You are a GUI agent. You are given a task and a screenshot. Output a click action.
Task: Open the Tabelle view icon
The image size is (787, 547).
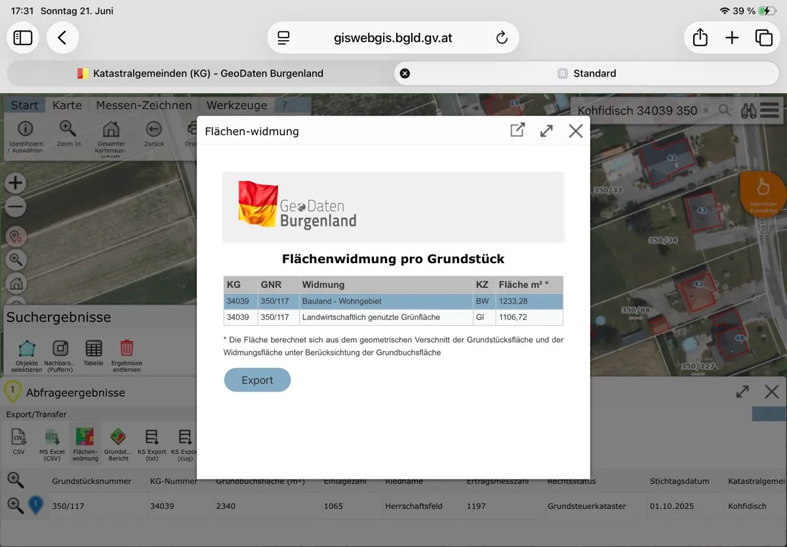93,353
